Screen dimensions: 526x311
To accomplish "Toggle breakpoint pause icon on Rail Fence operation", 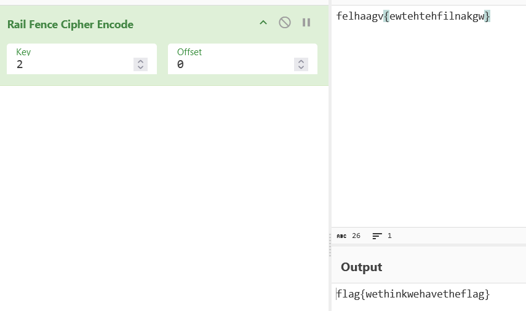I will 306,23.
